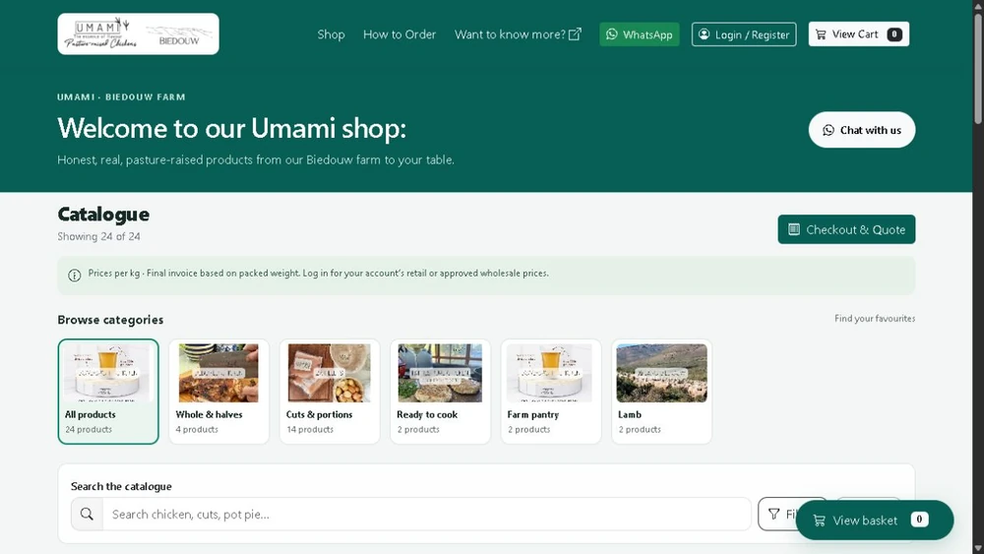
Task: Open the How to Order page
Action: pos(400,34)
